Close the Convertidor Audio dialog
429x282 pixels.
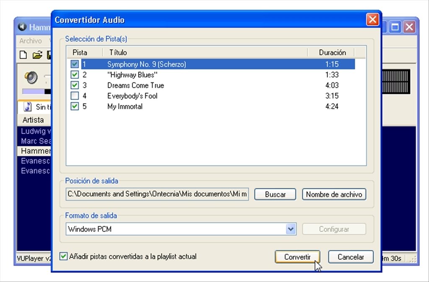(x=373, y=20)
